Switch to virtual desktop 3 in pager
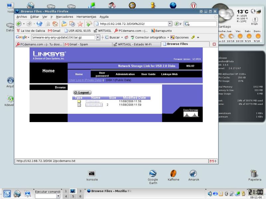Screen dimensions: 266x199 point(80,191)
